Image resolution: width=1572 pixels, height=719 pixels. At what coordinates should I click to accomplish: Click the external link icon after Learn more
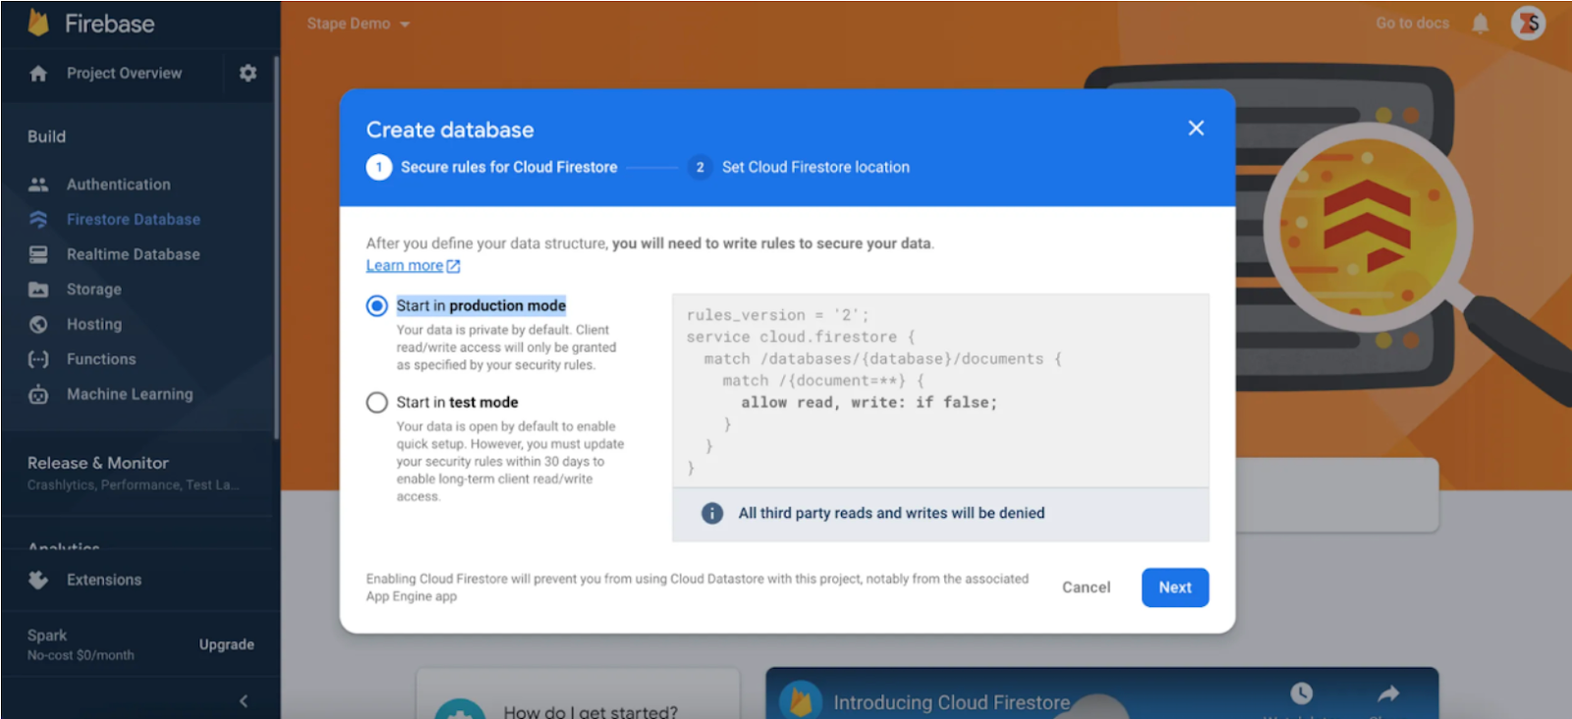[x=453, y=266]
